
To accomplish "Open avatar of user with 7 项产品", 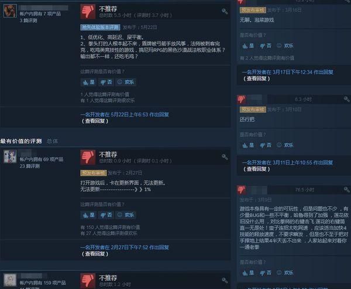I will 10,11.
